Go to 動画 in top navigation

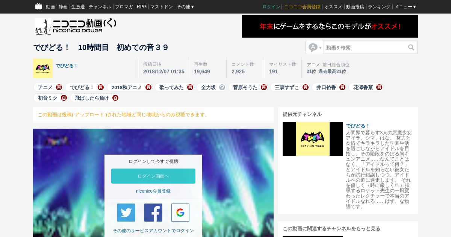point(50,7)
